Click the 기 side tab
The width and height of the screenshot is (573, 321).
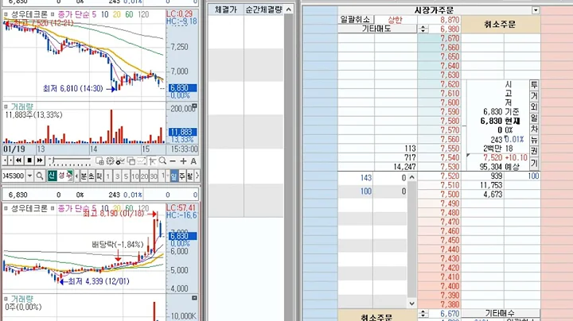[x=534, y=163]
